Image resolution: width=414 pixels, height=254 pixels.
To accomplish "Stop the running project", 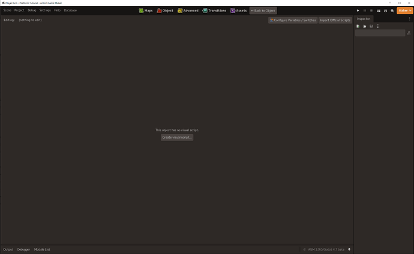I will click(x=371, y=11).
